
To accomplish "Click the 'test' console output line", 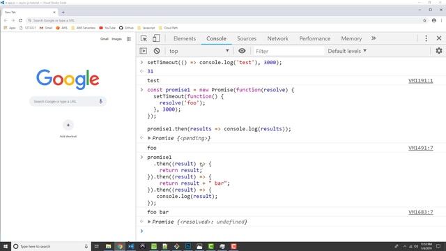I will point(153,81).
